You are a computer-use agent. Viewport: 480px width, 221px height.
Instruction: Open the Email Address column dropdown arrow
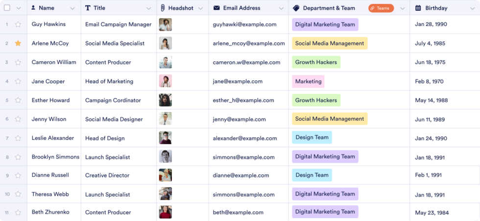pyautogui.click(x=280, y=8)
